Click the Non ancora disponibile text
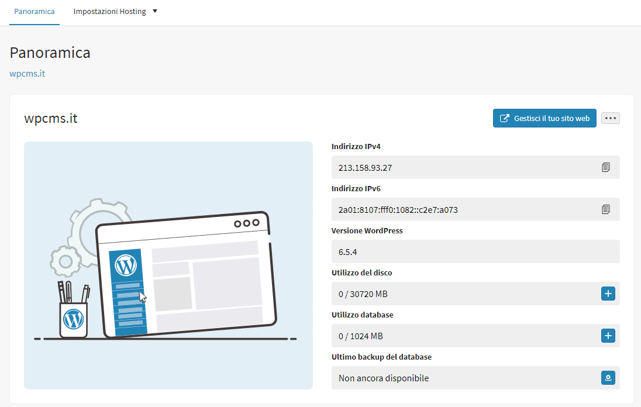 [x=384, y=378]
